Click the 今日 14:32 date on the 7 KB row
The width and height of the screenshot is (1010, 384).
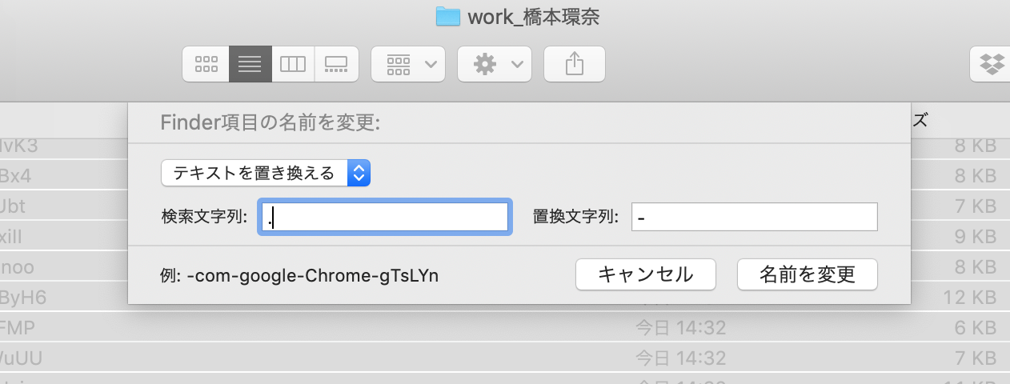680,356
